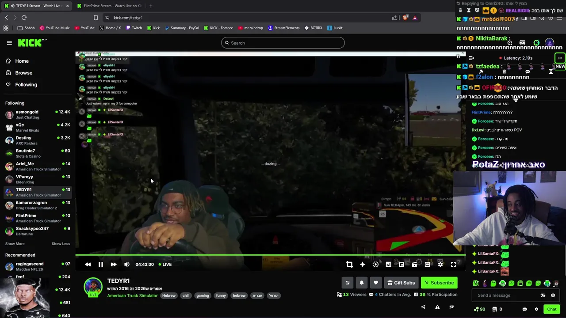Open the stream stats chart icon
566x318 pixels.
pos(388,264)
